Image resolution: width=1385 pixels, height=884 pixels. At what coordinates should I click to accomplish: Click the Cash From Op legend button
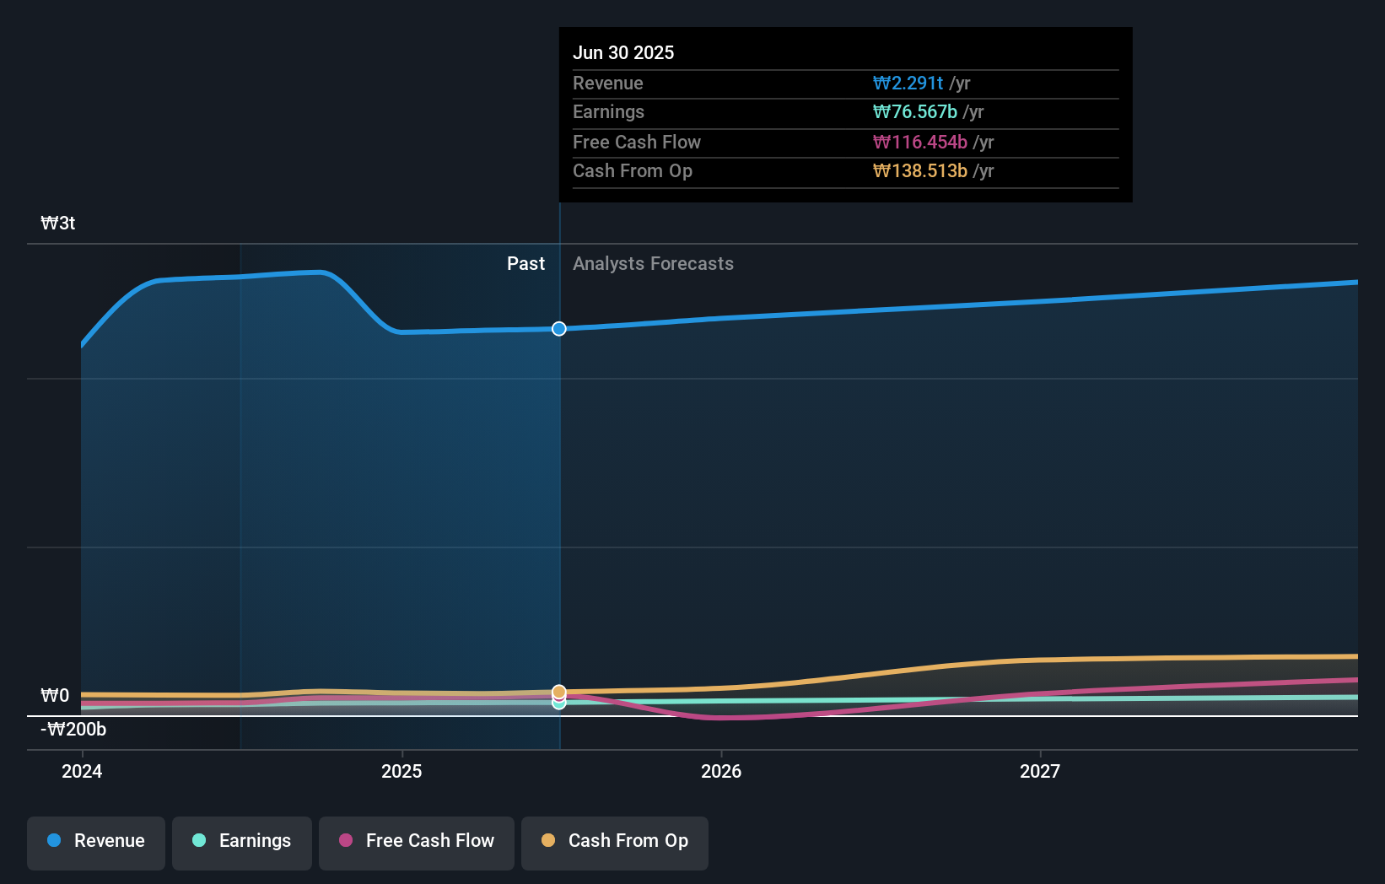pyautogui.click(x=614, y=843)
